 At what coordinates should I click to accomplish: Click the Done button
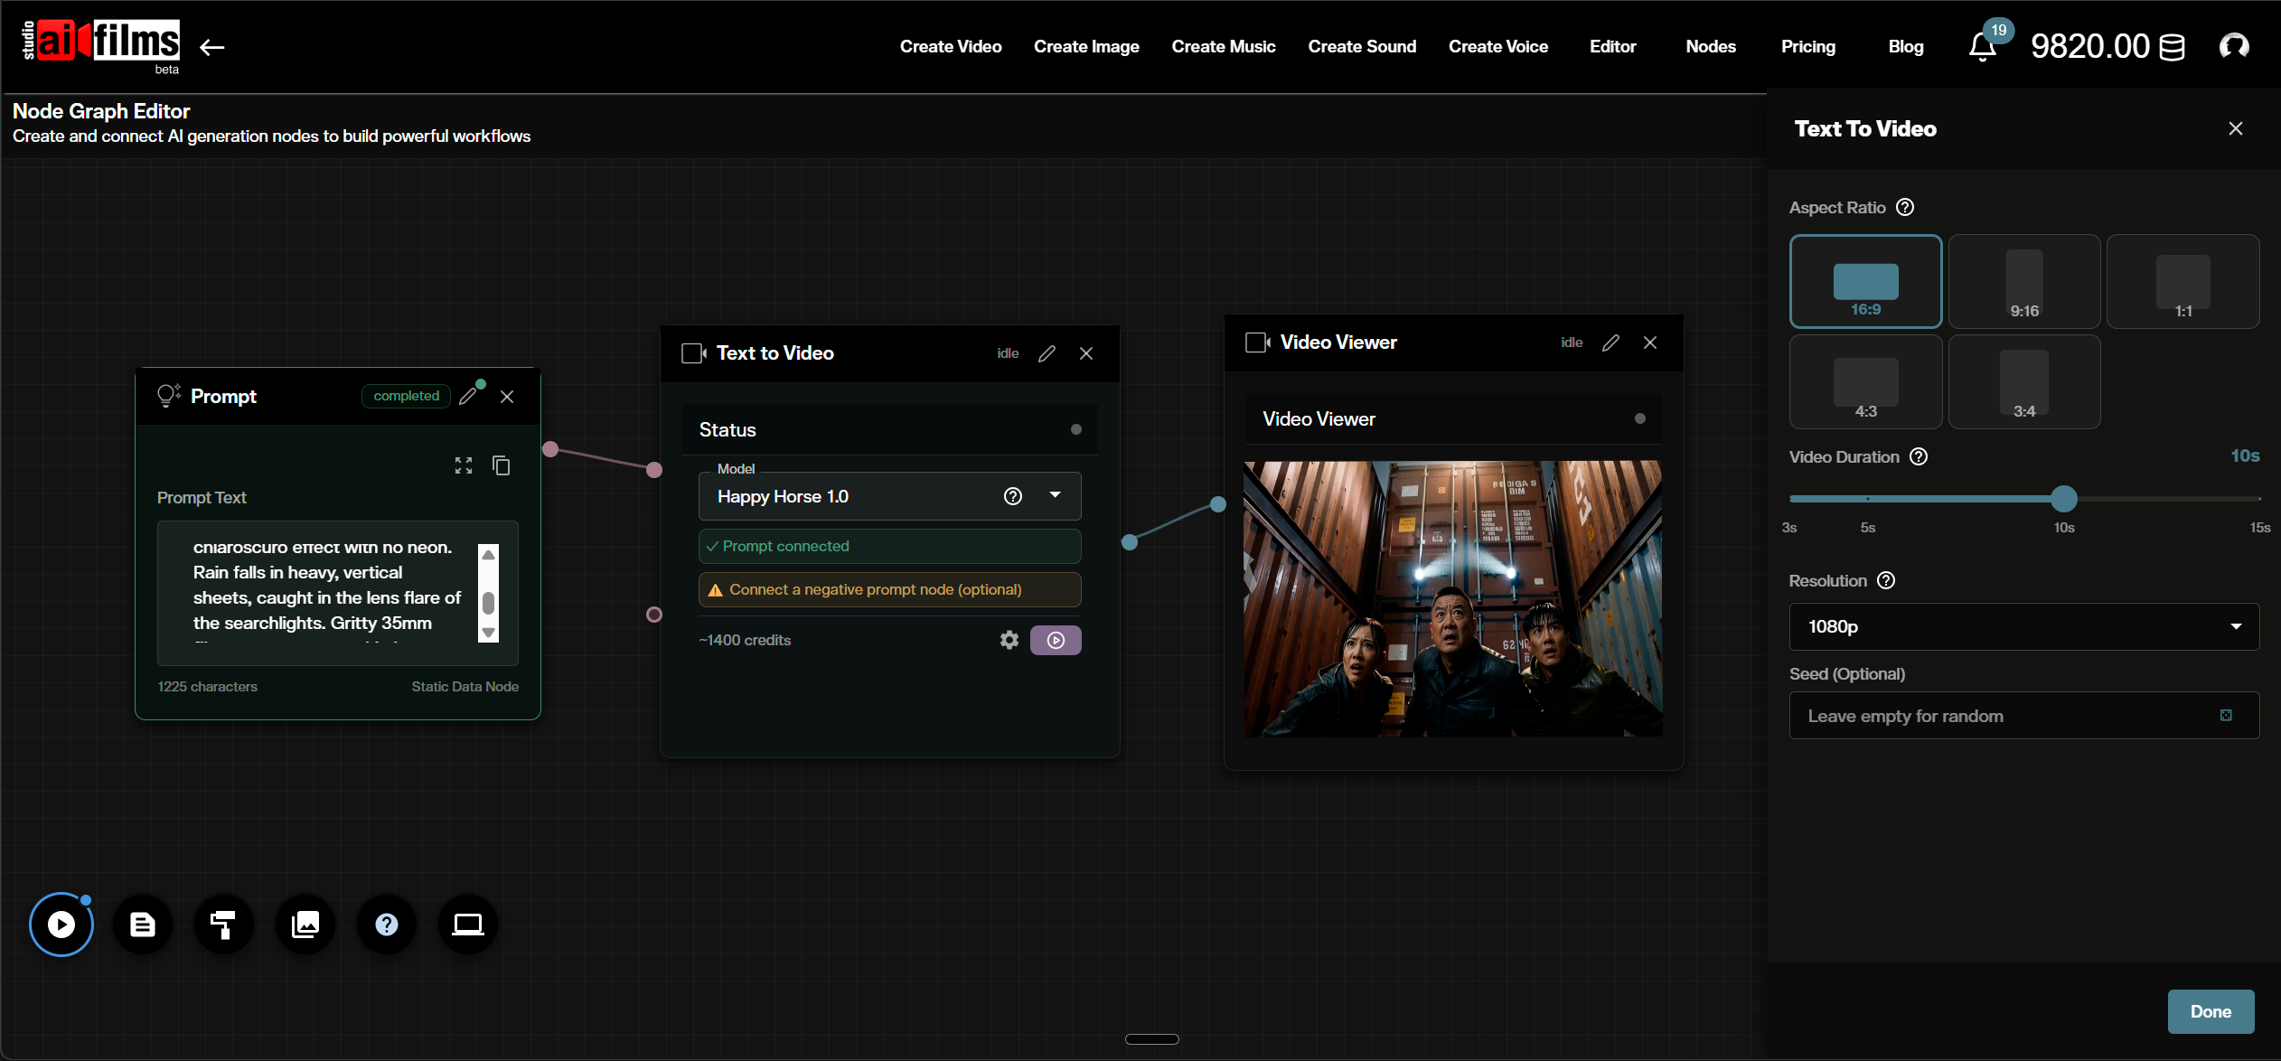(2210, 1011)
